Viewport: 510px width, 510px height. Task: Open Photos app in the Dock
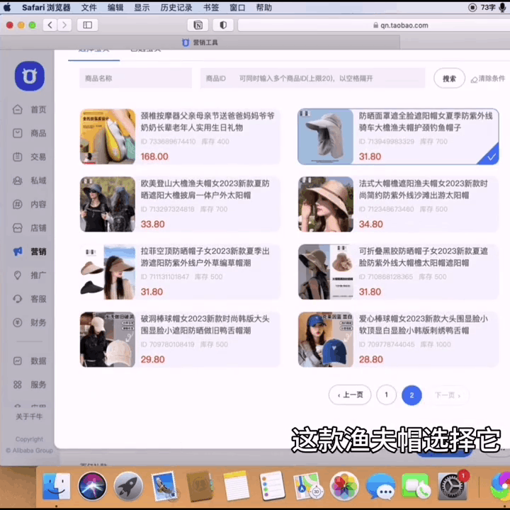(x=344, y=486)
